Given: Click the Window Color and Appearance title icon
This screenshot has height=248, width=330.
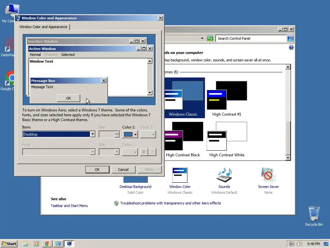Looking at the screenshot, I should pos(18,18).
